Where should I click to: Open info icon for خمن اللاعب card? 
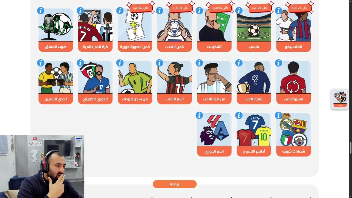pos(159,11)
